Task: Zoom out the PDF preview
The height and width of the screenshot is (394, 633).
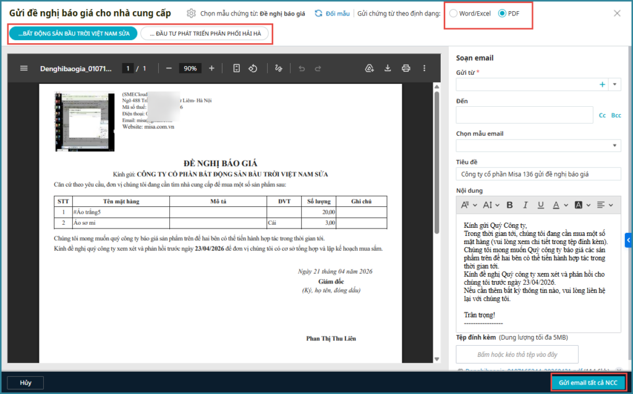Action: point(169,69)
